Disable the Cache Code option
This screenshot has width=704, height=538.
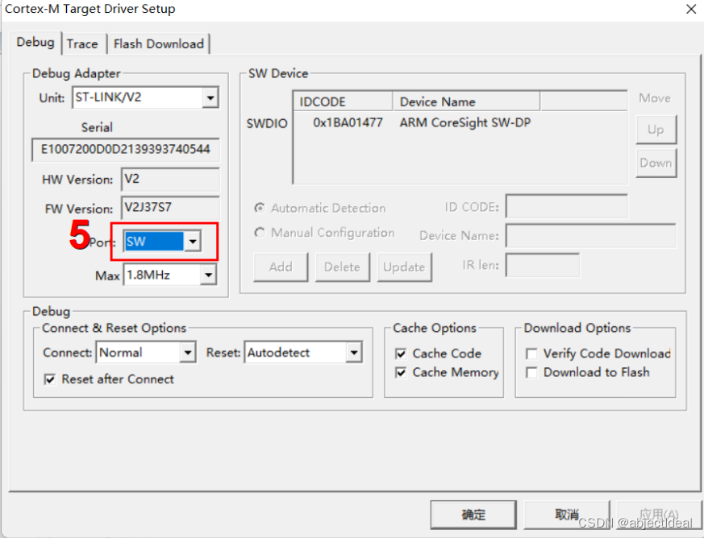401,354
